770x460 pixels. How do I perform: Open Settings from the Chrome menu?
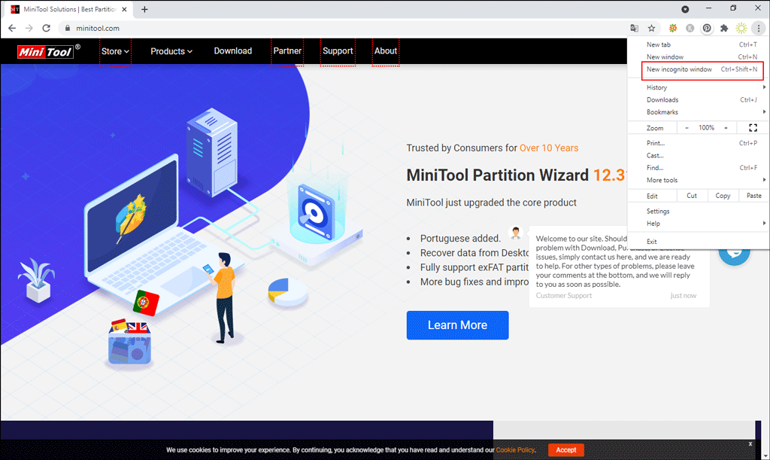click(x=699, y=211)
